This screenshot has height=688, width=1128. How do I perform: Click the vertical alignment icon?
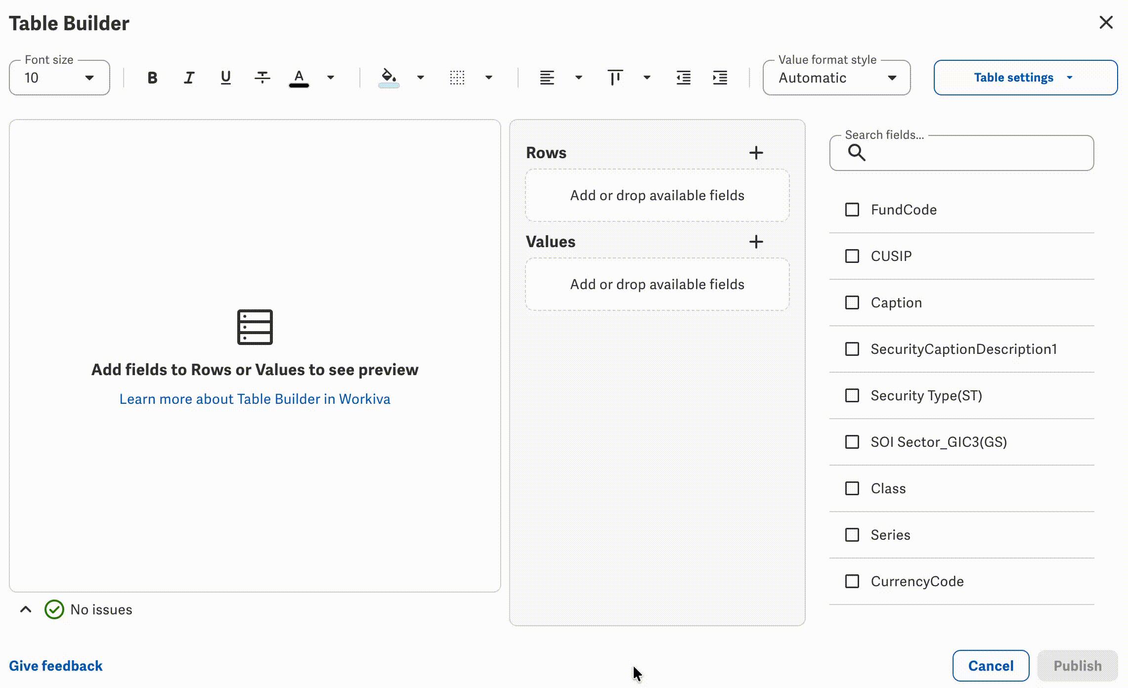(615, 78)
